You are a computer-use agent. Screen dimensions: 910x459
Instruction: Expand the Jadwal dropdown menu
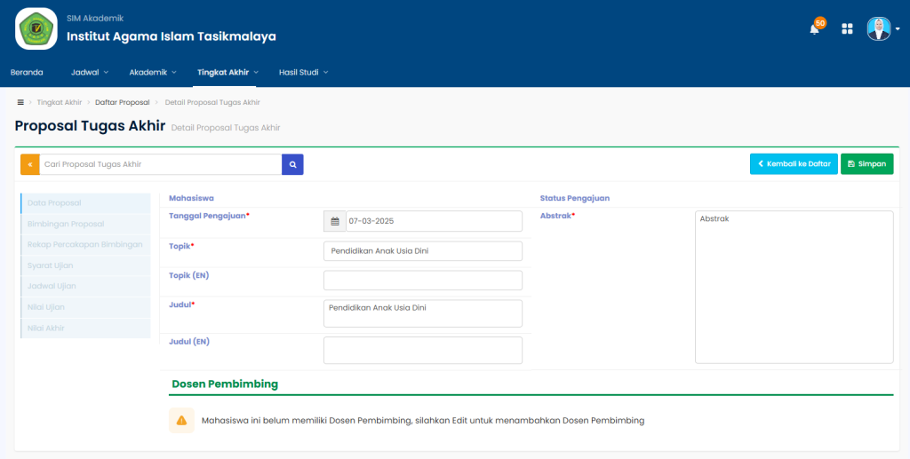click(x=90, y=72)
